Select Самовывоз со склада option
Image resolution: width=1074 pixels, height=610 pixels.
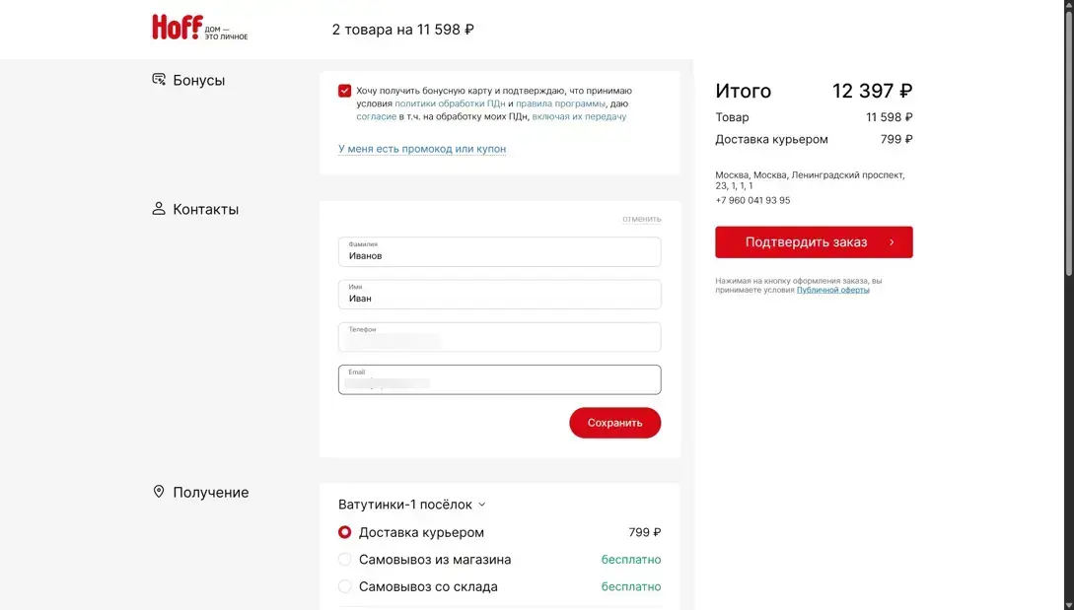coord(345,586)
